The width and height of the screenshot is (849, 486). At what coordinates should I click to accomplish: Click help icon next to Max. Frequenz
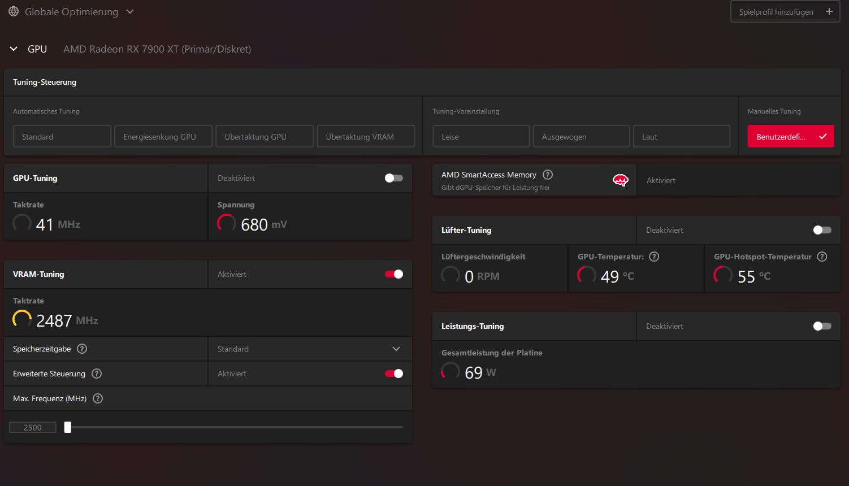[98, 398]
